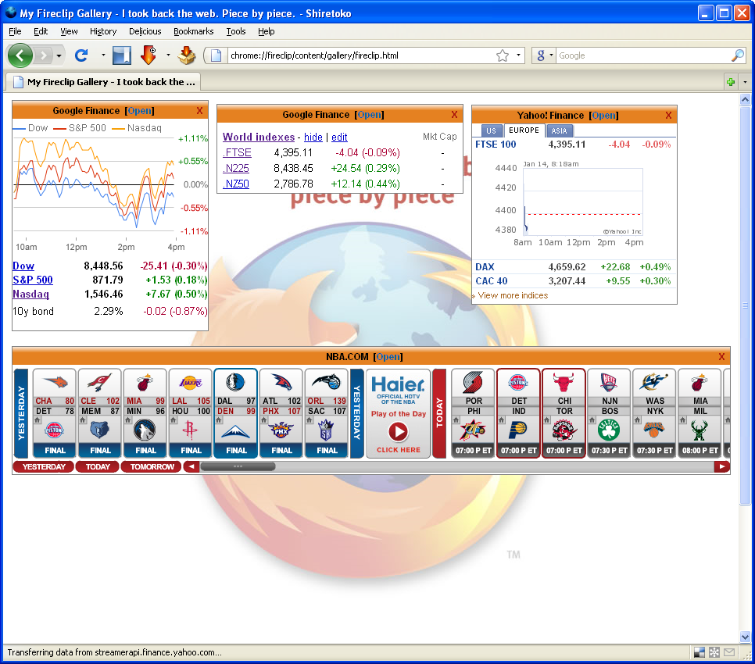
Task: Click the Forward navigation arrow
Action: 43,55
